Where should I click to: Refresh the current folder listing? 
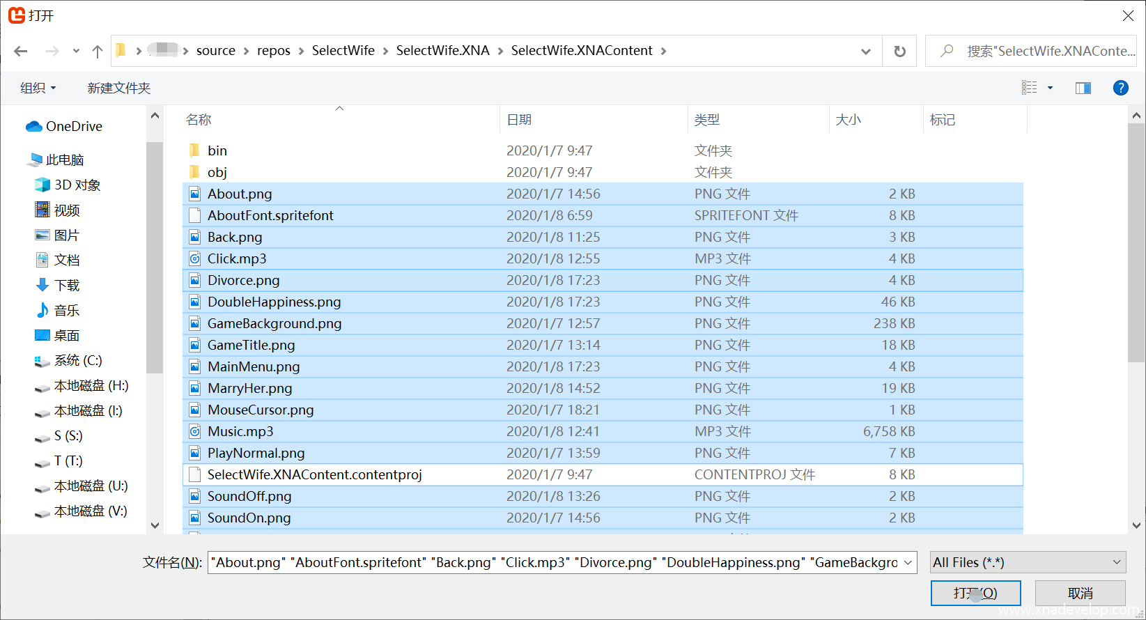click(x=899, y=51)
